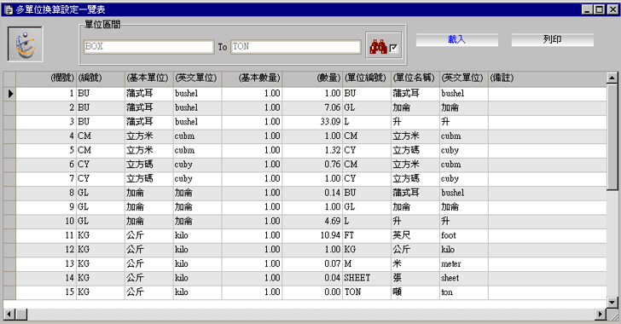Viewport: 621px width, 324px height.
Task: Click quantity cell 7.06 in row 2
Action: pos(312,107)
